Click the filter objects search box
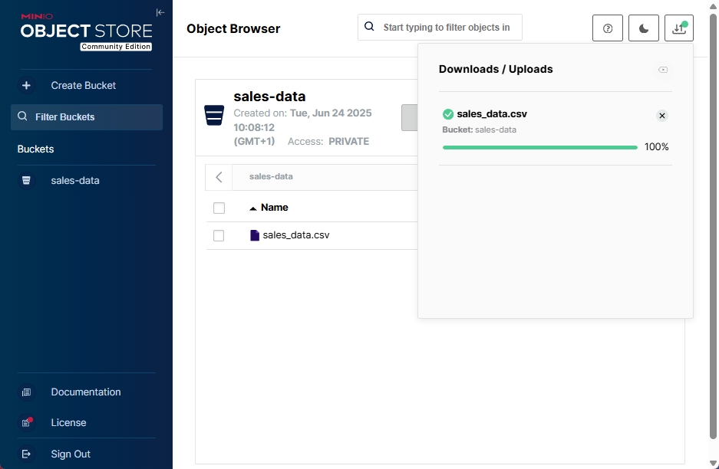This screenshot has width=719, height=469. coord(447,28)
